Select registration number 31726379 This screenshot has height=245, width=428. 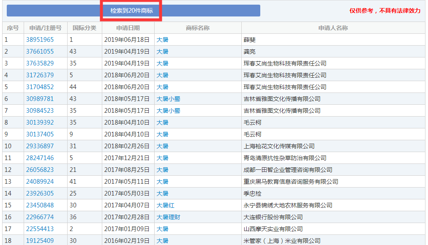coord(40,75)
